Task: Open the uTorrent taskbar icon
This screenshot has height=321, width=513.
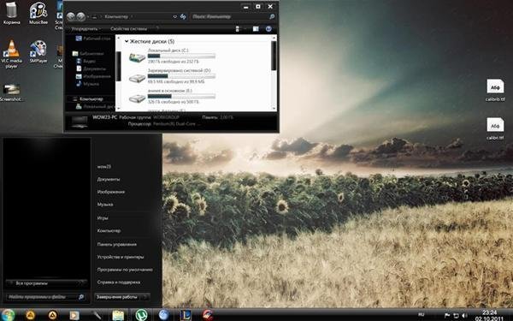Action: pos(141,315)
